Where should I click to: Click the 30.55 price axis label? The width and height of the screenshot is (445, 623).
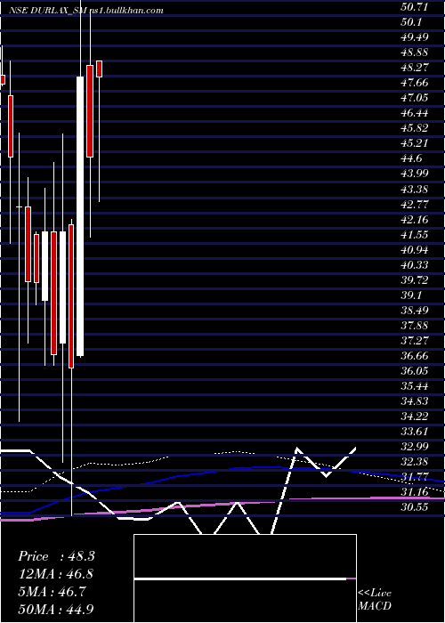415,507
